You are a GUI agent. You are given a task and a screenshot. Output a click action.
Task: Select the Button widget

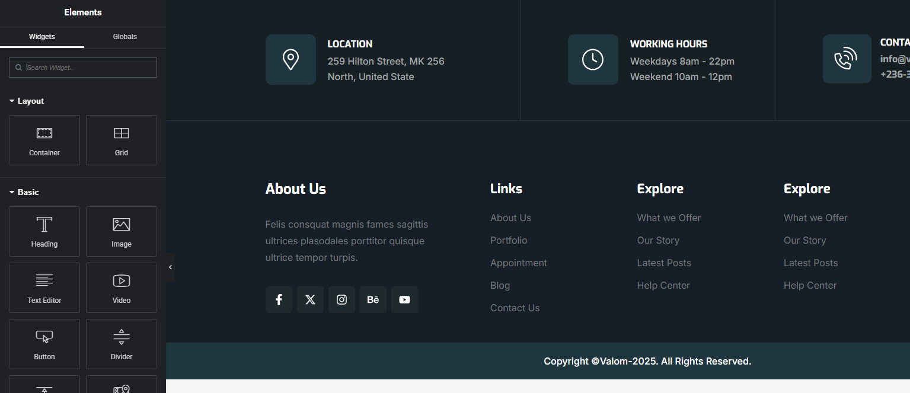[x=44, y=344]
